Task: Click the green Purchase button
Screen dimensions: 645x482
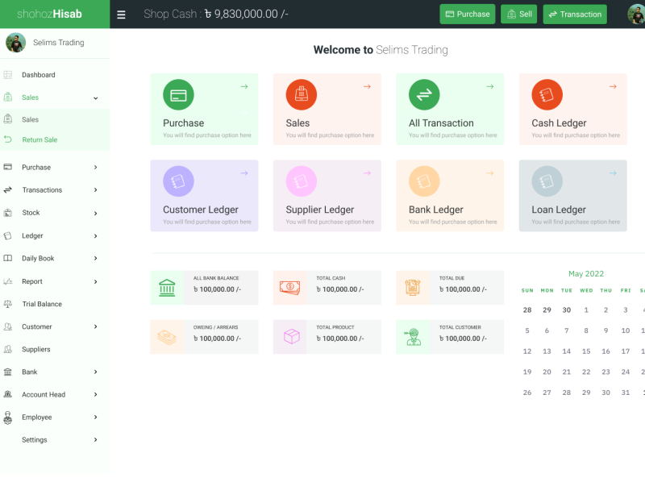Action: coord(467,14)
